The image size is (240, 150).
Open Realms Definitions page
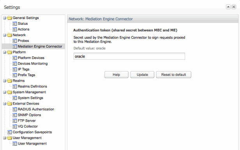[x=32, y=86]
